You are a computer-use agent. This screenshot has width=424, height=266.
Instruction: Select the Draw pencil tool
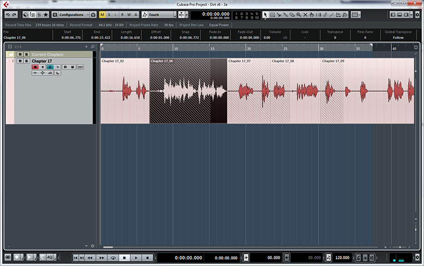[x=325, y=15]
